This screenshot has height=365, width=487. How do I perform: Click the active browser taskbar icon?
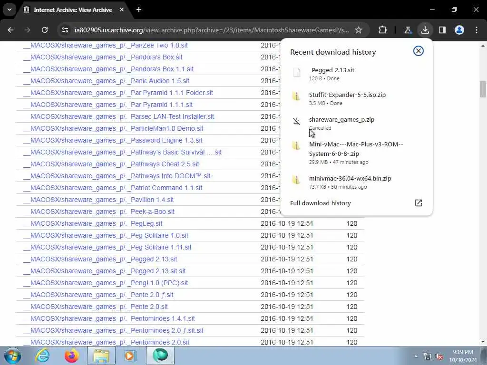(160, 355)
